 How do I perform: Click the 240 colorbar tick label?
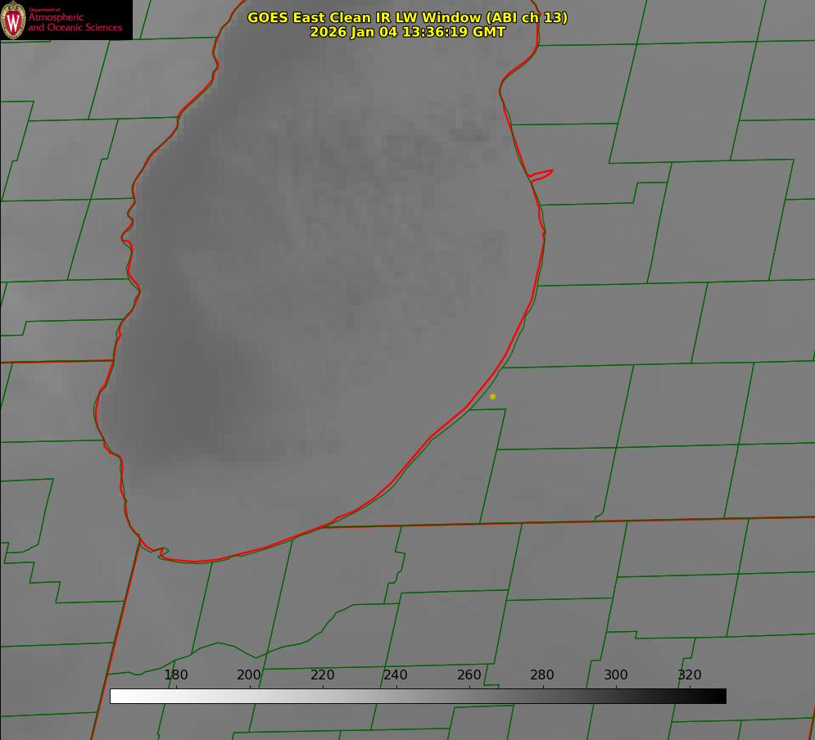pos(396,675)
